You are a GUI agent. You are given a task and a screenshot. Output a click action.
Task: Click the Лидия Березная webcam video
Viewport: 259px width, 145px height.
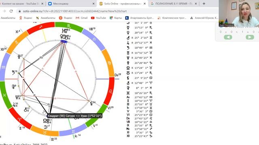click(239, 13)
